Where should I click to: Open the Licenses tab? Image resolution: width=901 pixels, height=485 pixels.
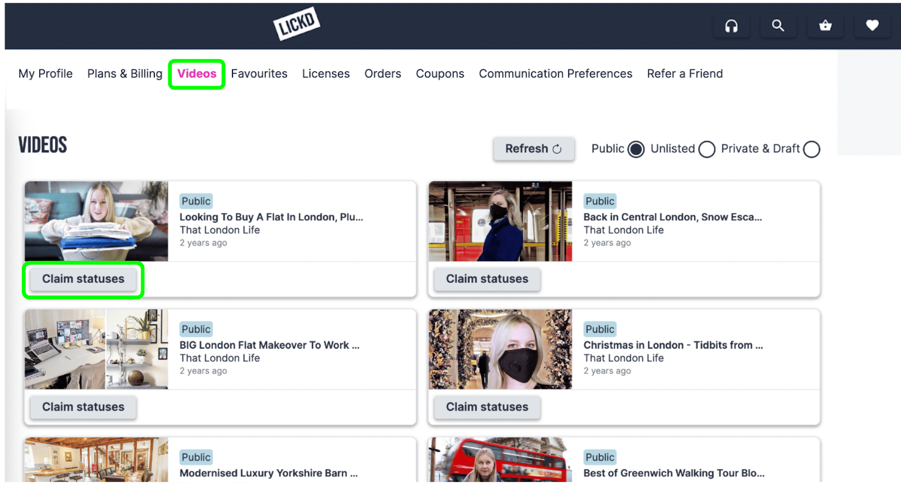326,74
